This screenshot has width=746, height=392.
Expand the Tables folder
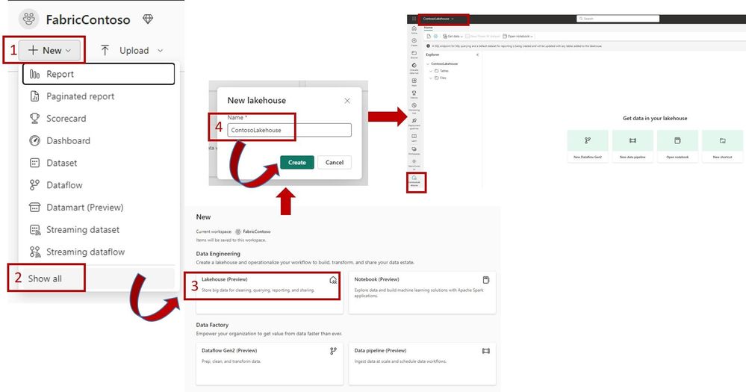431,70
